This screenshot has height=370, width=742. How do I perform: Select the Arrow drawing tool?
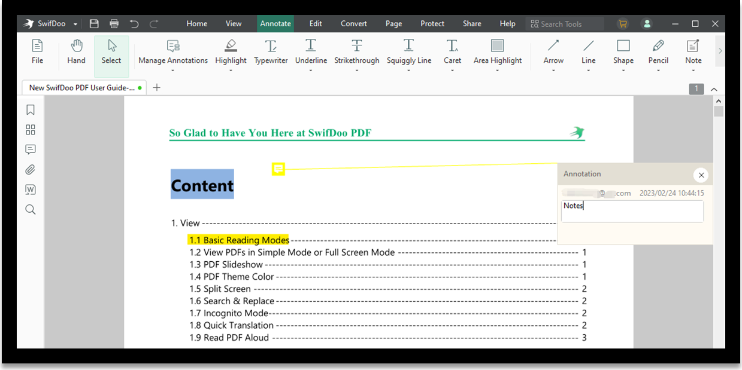(553, 52)
